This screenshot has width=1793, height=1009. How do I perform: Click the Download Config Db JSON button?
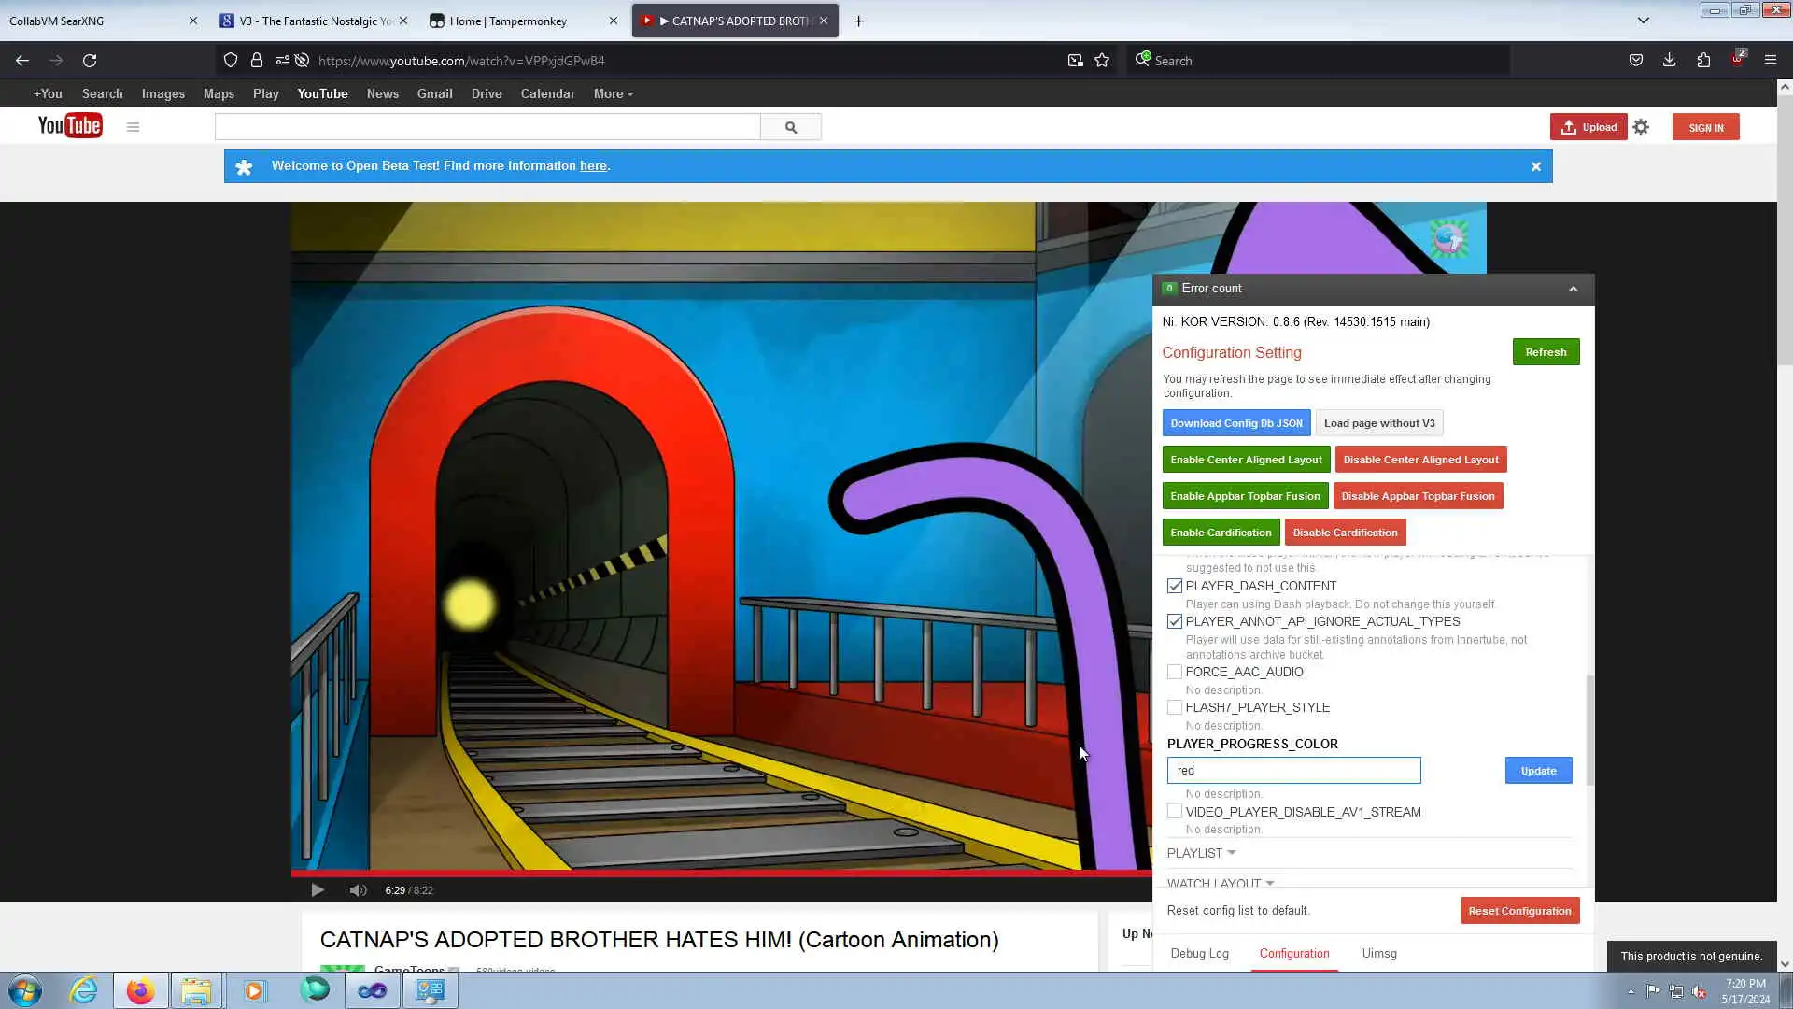point(1235,423)
